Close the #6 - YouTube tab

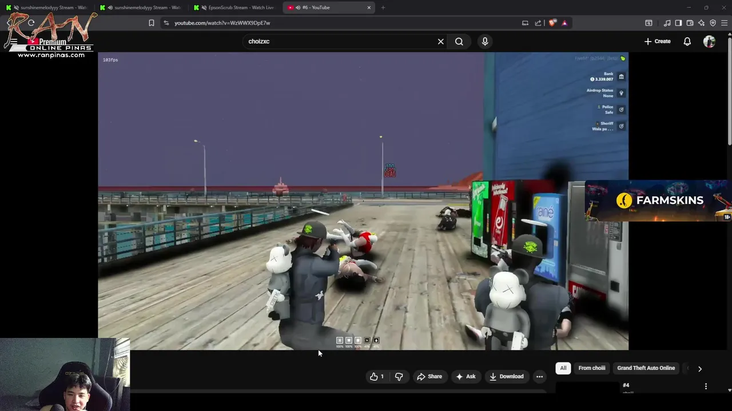pyautogui.click(x=369, y=7)
